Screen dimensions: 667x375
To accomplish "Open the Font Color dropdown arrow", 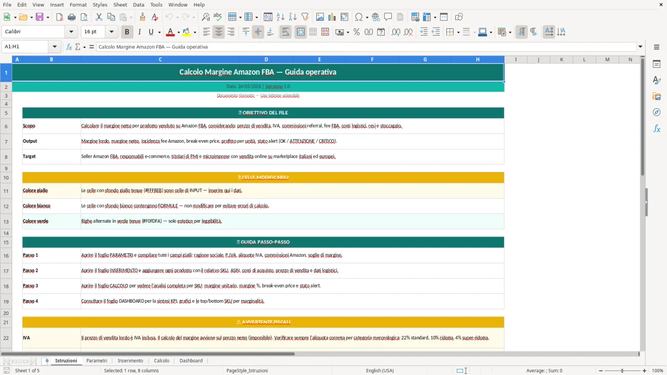I will coord(178,32).
